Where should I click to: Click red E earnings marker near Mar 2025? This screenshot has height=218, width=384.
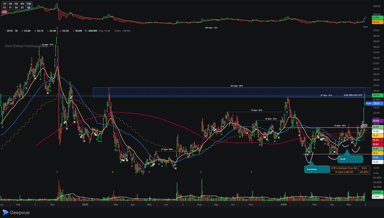coord(113,172)
